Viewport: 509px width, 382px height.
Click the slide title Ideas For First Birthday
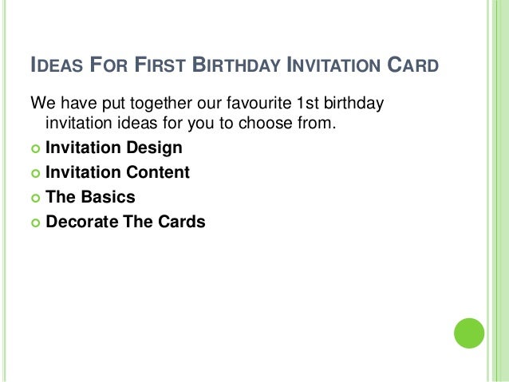[155, 65]
